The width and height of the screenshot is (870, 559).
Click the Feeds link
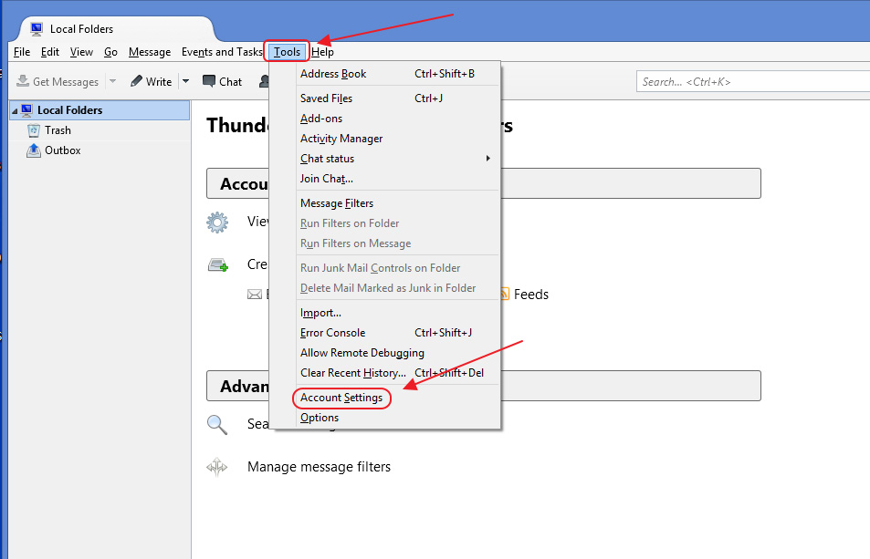[x=531, y=295]
